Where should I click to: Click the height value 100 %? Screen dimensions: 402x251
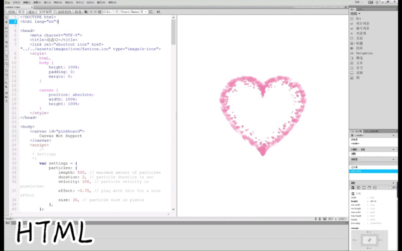point(373,201)
